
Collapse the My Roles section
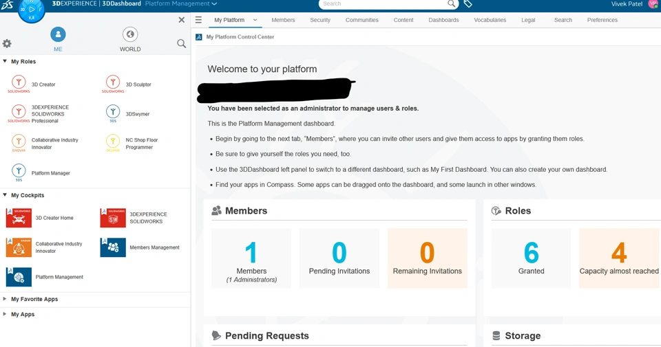pos(6,61)
